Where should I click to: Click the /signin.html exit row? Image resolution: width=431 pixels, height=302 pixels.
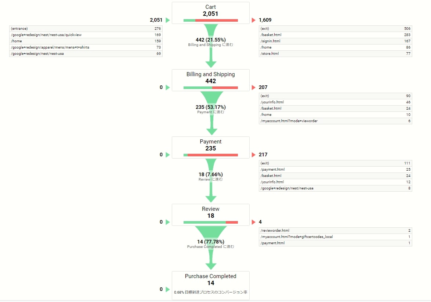335,41
